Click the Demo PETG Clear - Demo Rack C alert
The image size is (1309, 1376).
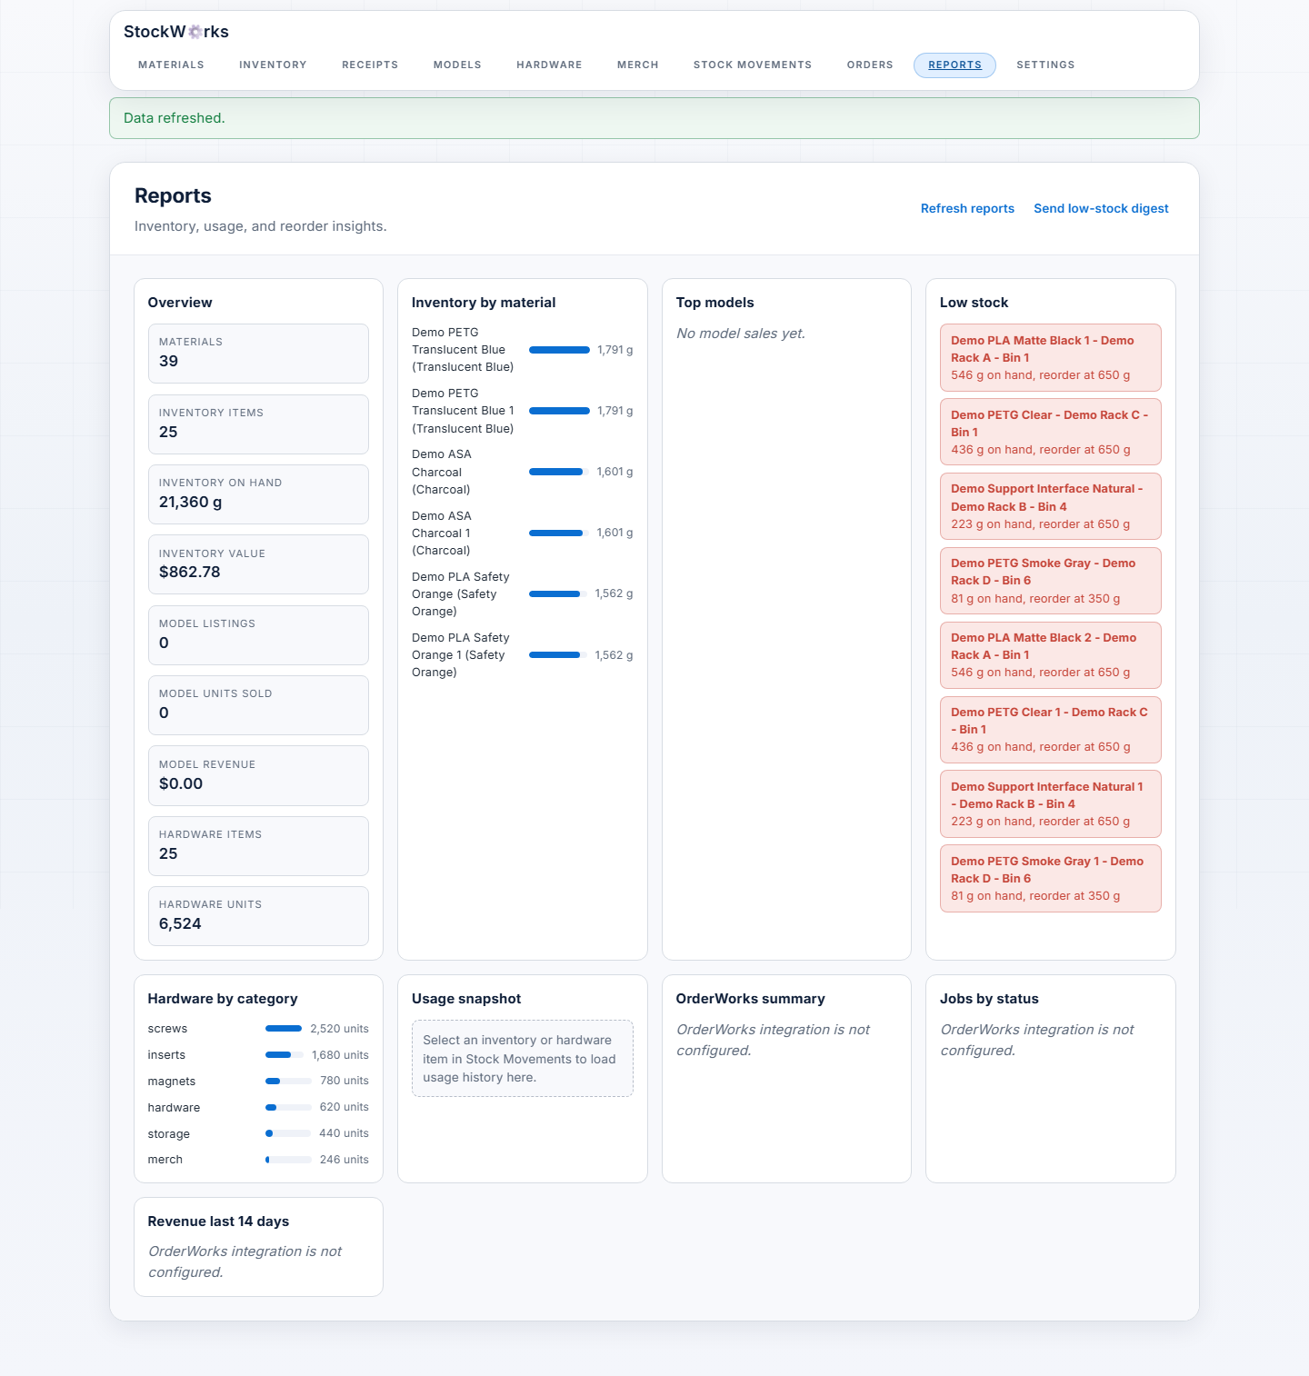(1050, 432)
